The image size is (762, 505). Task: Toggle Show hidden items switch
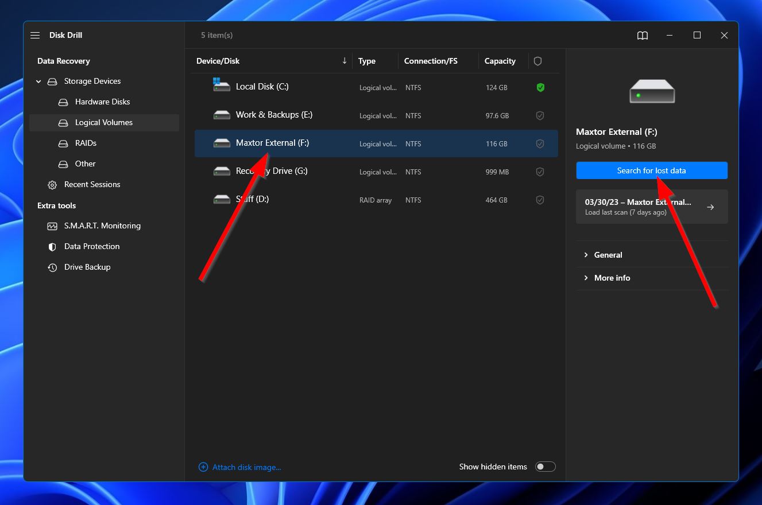(546, 467)
